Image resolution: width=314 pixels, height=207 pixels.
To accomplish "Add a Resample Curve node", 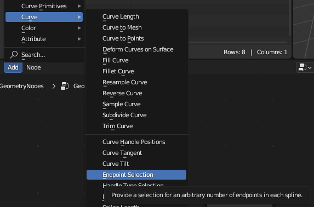I will (136, 82).
